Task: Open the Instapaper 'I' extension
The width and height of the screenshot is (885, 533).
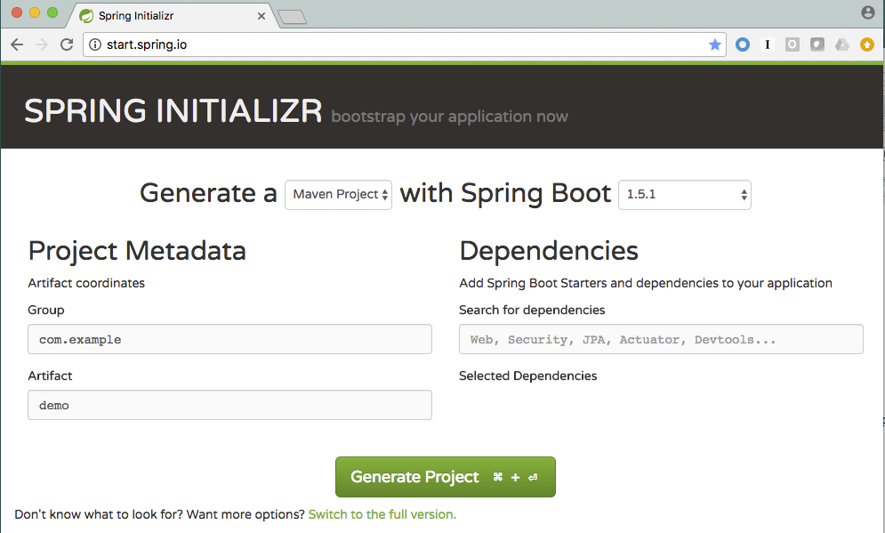Action: pyautogui.click(x=767, y=44)
